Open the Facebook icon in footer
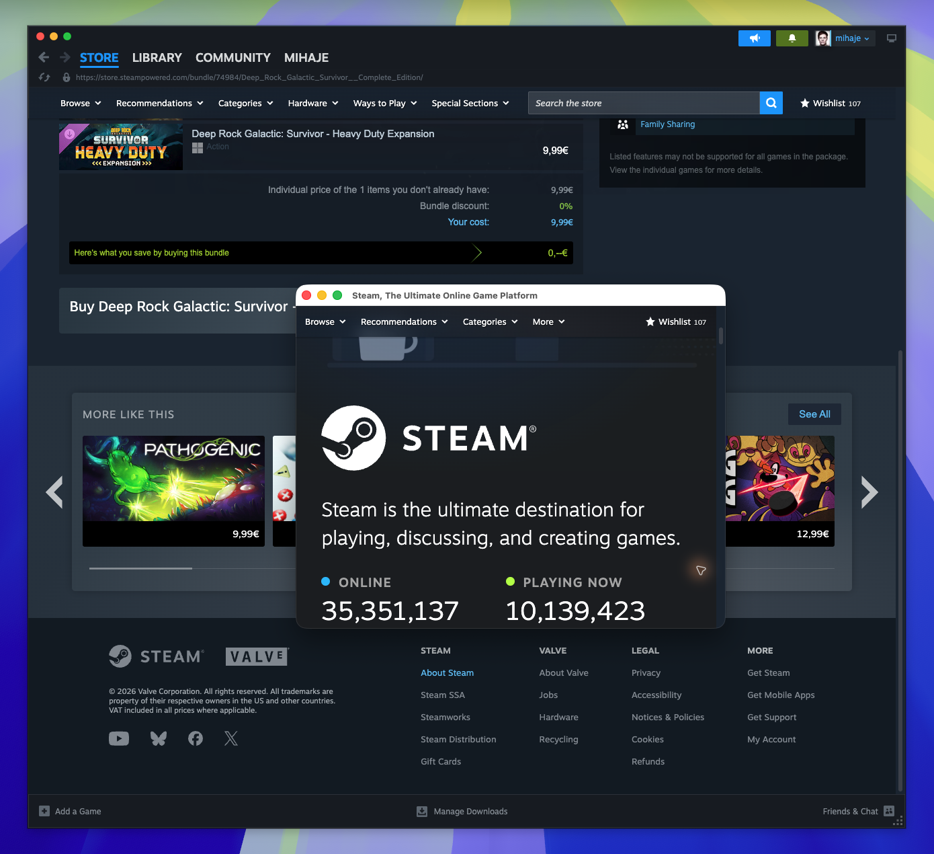This screenshot has width=934, height=854. pyautogui.click(x=196, y=738)
